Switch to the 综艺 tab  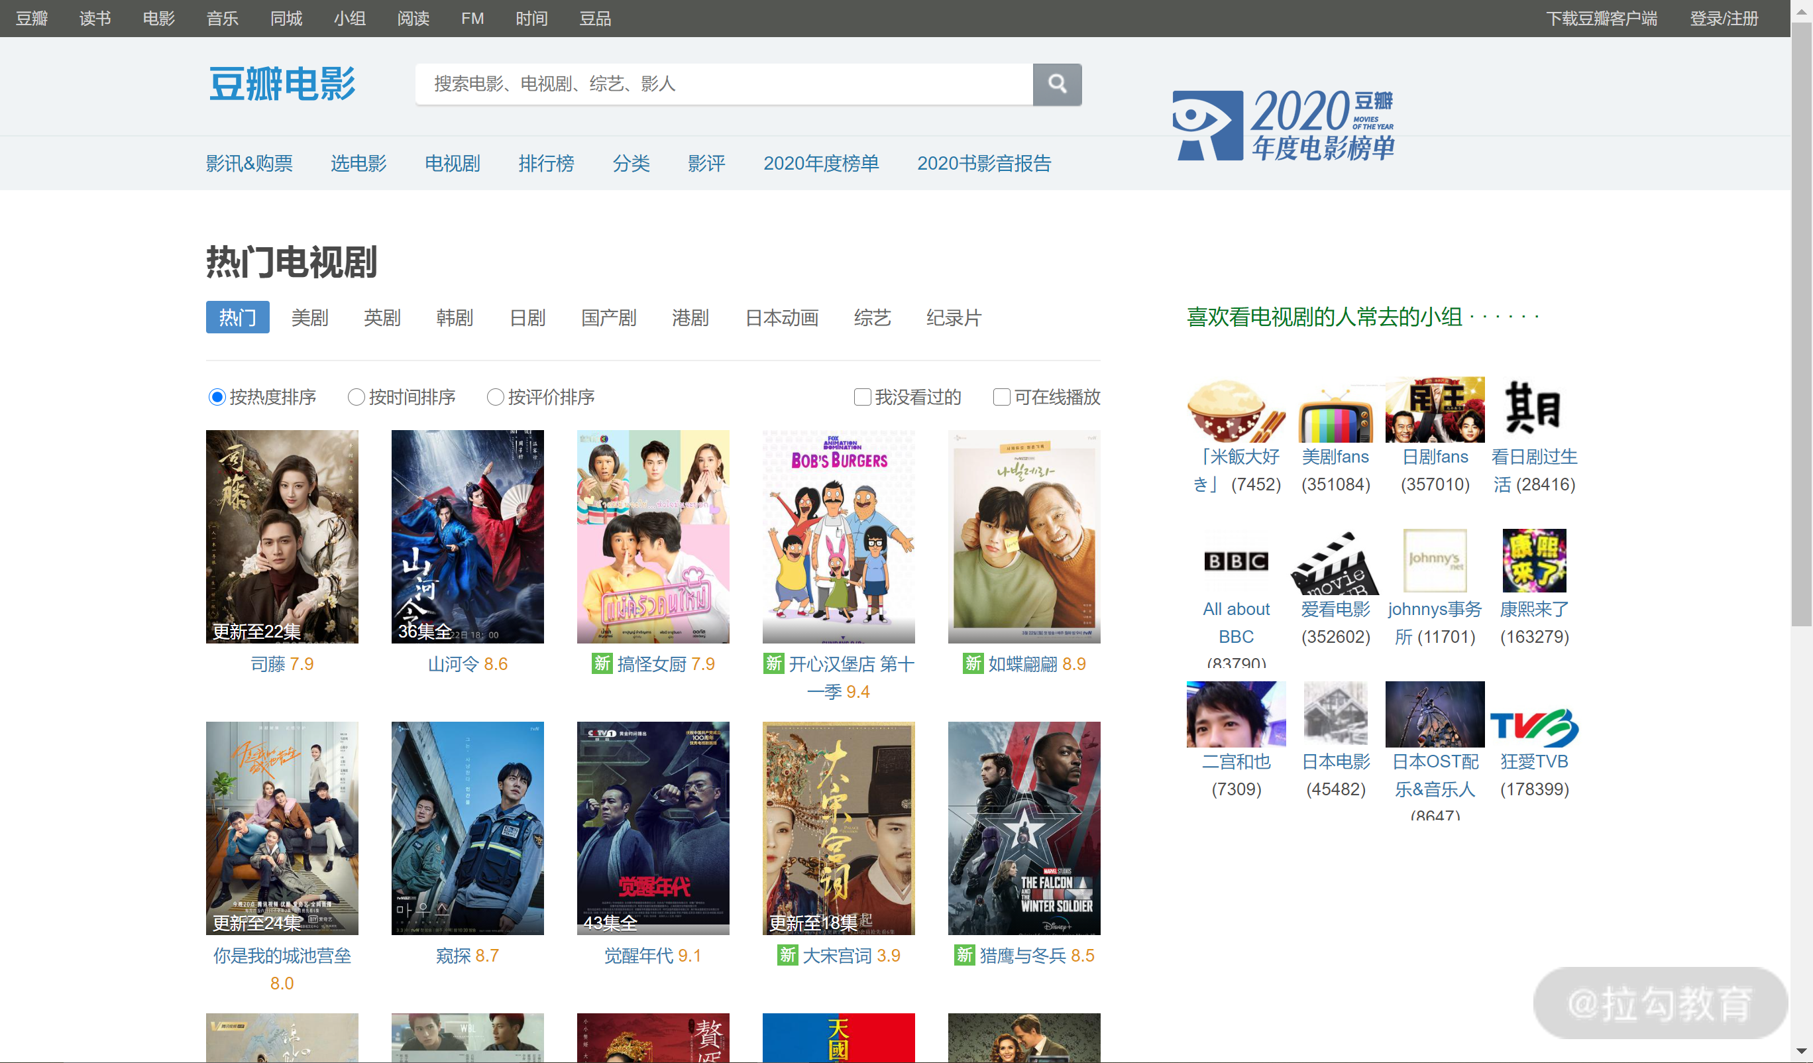coord(873,317)
